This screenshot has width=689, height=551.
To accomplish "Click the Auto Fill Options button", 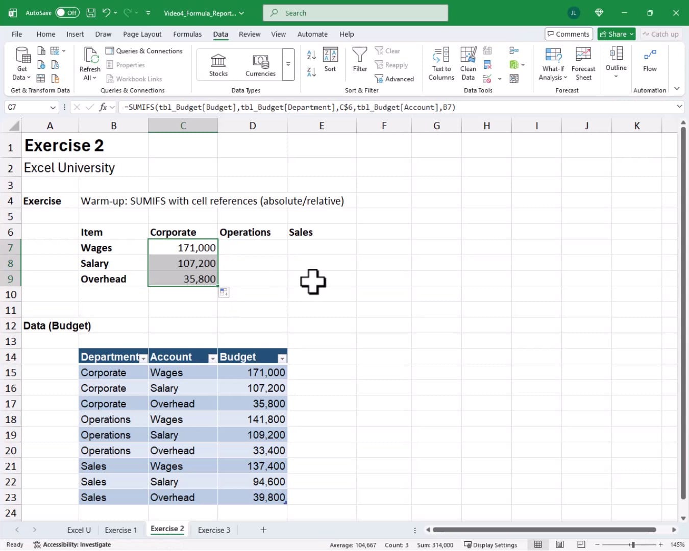I will coord(224,292).
